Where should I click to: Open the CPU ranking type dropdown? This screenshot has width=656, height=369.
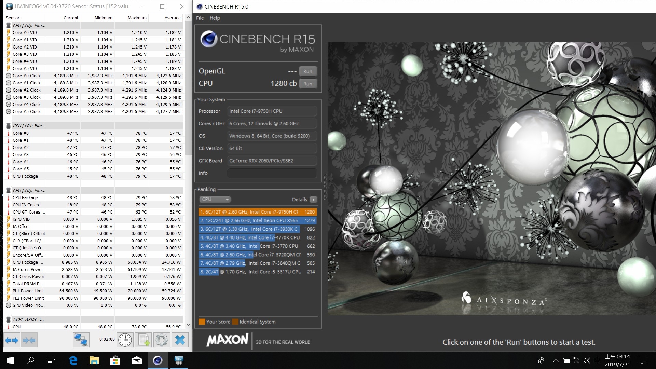pos(215,199)
